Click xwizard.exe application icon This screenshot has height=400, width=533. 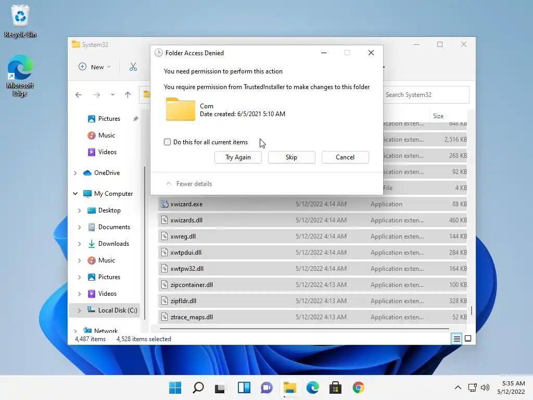point(164,204)
